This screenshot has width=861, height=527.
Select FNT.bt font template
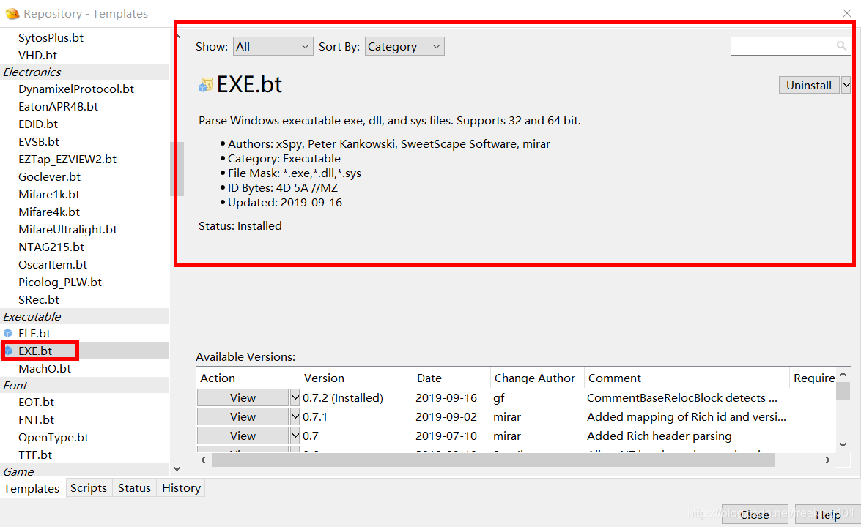[36, 419]
